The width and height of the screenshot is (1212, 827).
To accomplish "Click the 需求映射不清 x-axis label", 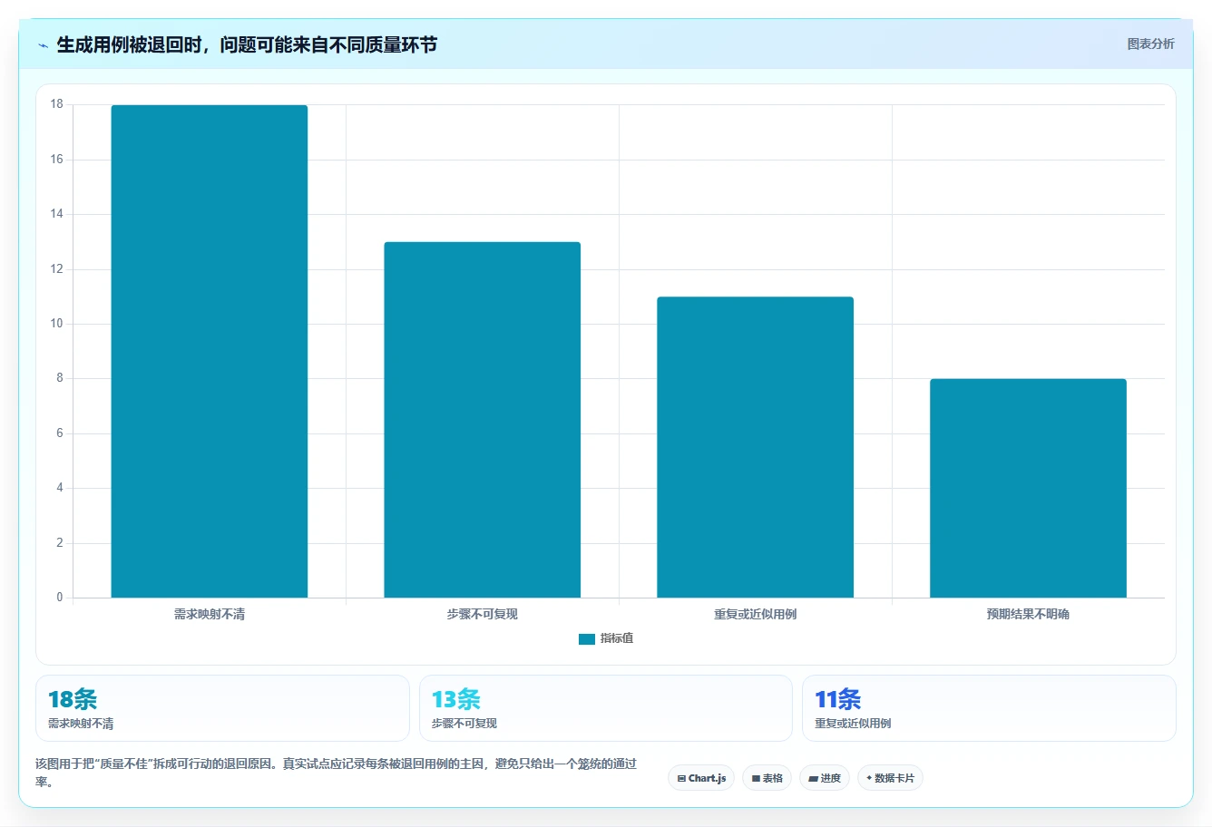I will [x=210, y=614].
